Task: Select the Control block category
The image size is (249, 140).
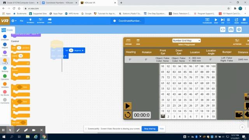Action: [5, 61]
